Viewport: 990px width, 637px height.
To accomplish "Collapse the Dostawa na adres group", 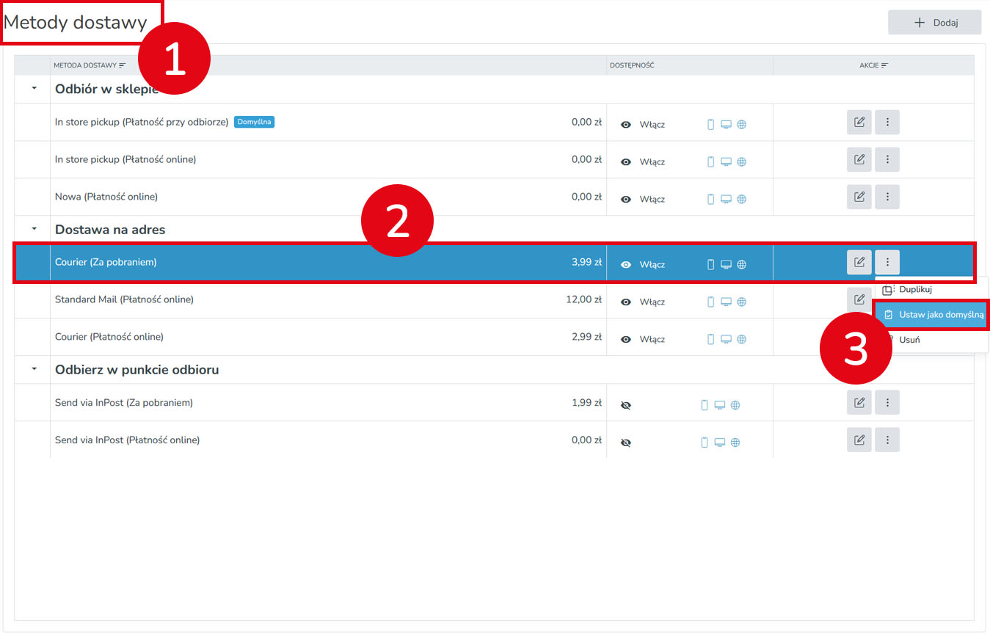I will coord(34,229).
